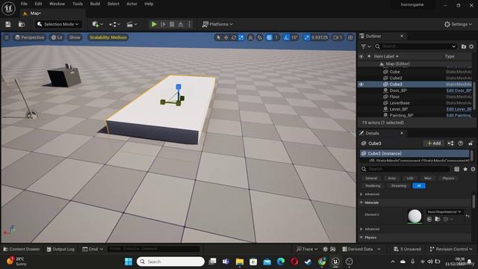Maximize or restore the viewport layout

(350, 37)
